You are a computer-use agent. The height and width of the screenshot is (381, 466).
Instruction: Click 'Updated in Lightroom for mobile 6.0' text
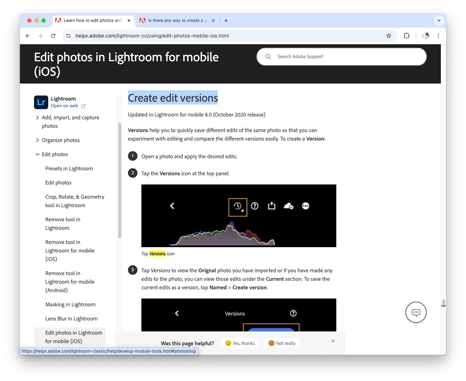[x=197, y=115]
